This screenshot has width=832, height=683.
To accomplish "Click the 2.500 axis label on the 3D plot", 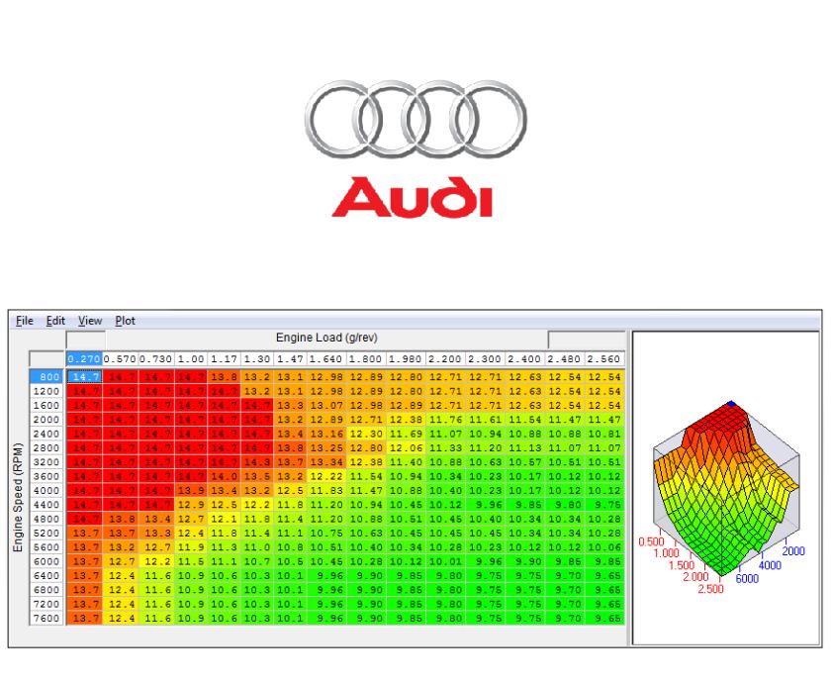I will [711, 587].
